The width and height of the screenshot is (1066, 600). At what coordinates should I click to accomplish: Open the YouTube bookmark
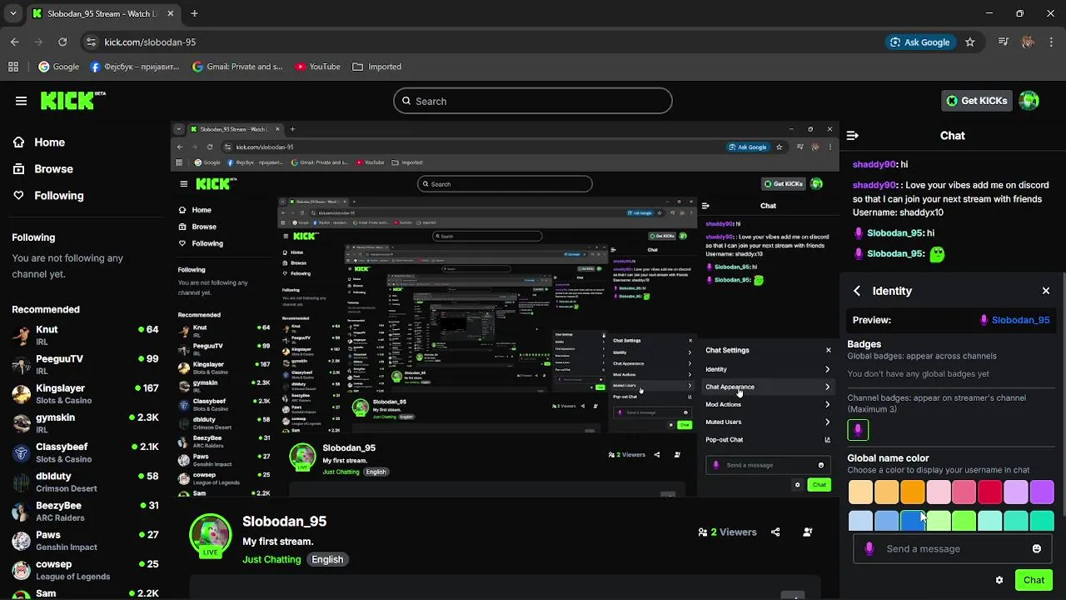pyautogui.click(x=317, y=67)
